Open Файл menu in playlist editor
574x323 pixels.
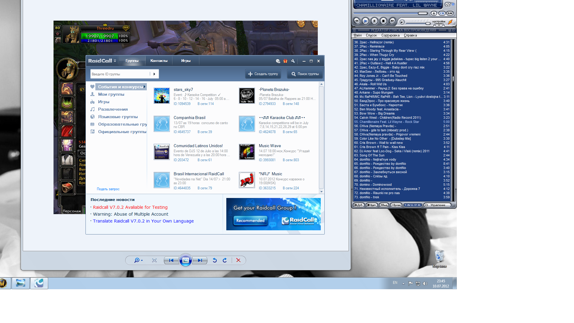click(x=358, y=35)
